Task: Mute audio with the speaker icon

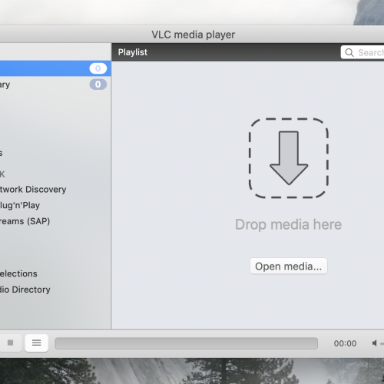Action: [375, 343]
